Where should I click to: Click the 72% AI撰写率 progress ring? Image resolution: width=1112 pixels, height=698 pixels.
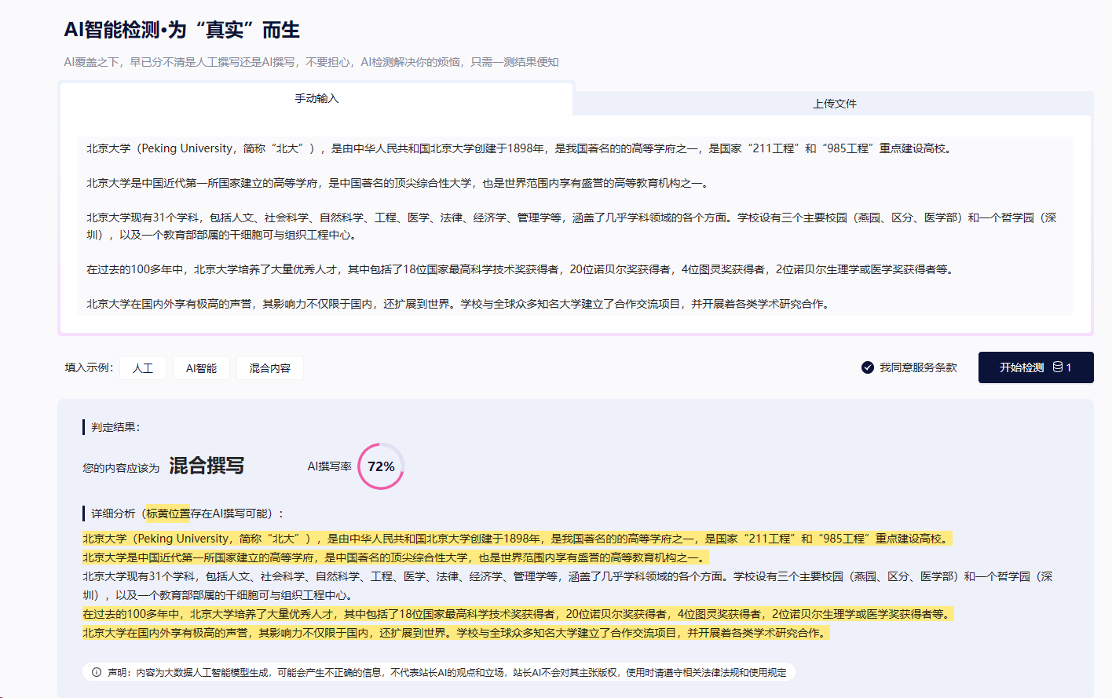pos(381,466)
